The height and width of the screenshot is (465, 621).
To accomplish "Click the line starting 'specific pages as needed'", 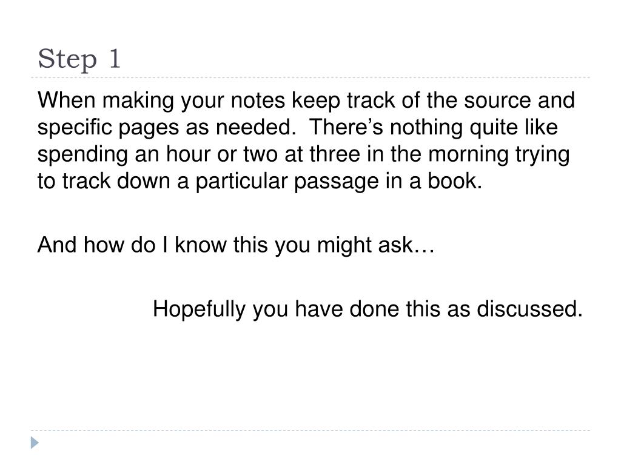I will tap(297, 128).
